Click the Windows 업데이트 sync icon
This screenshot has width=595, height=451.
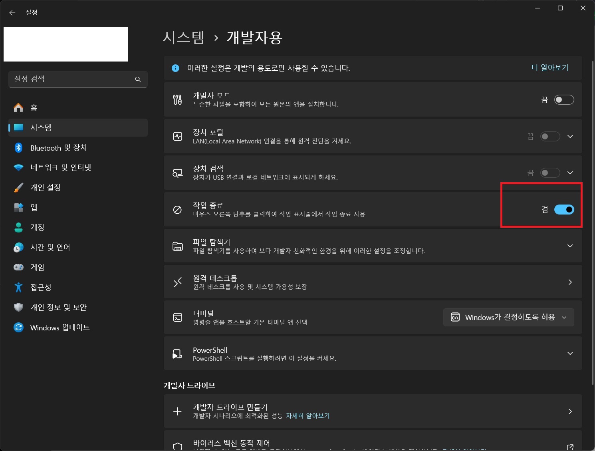[18, 328]
